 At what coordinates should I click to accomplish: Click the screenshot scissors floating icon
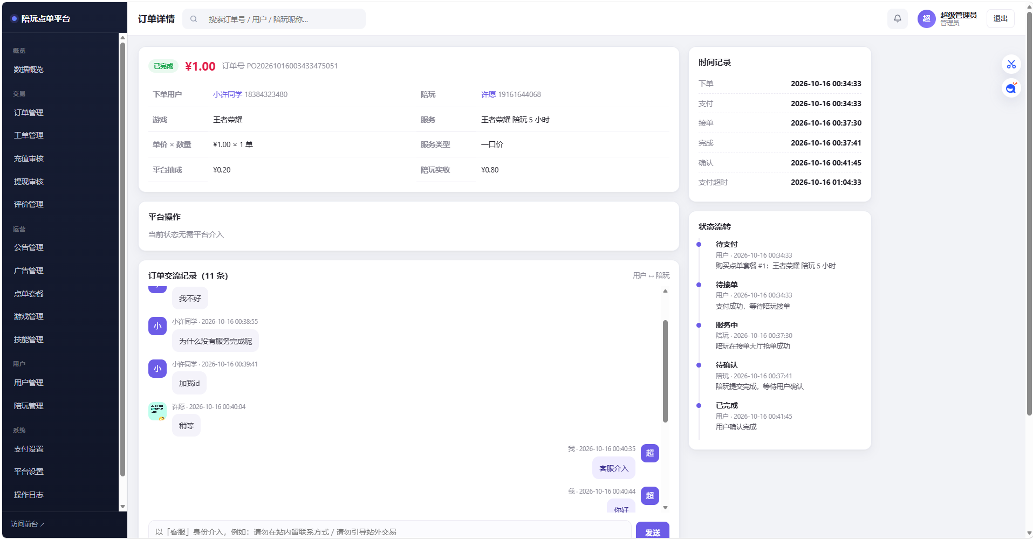coord(1011,65)
